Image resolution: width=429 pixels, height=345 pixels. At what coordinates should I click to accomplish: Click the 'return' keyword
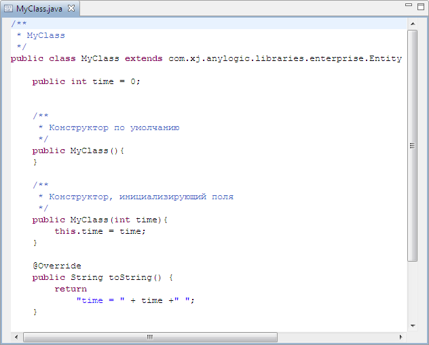pyautogui.click(x=71, y=289)
